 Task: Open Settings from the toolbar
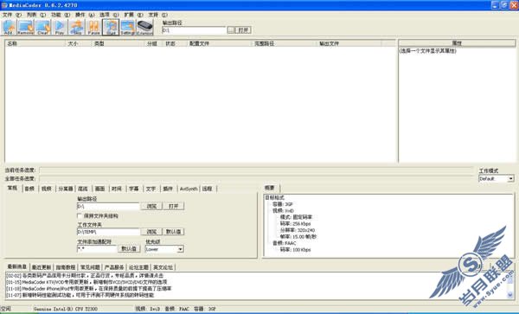[x=128, y=27]
